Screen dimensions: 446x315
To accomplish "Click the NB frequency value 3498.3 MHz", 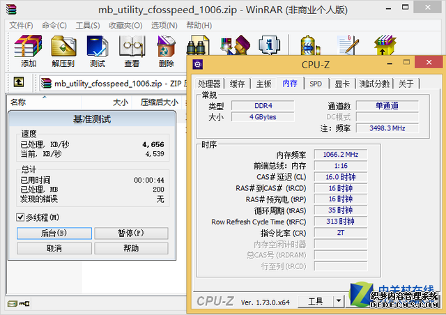I will (x=387, y=128).
